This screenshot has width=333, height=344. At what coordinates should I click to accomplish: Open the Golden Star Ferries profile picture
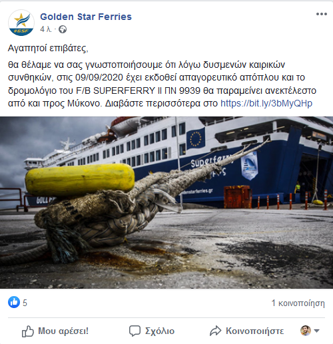[21, 23]
